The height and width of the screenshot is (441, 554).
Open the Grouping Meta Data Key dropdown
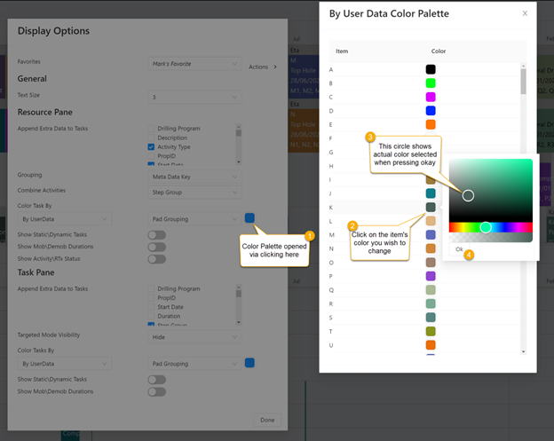194,176
